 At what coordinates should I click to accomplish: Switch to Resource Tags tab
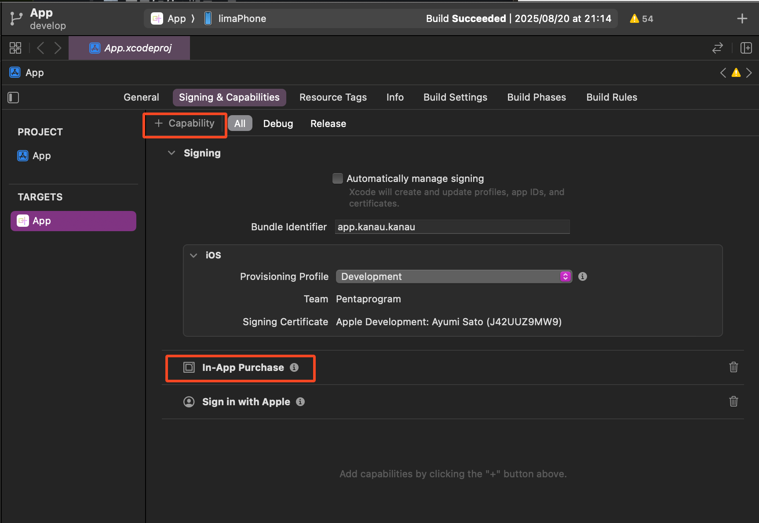(x=333, y=97)
